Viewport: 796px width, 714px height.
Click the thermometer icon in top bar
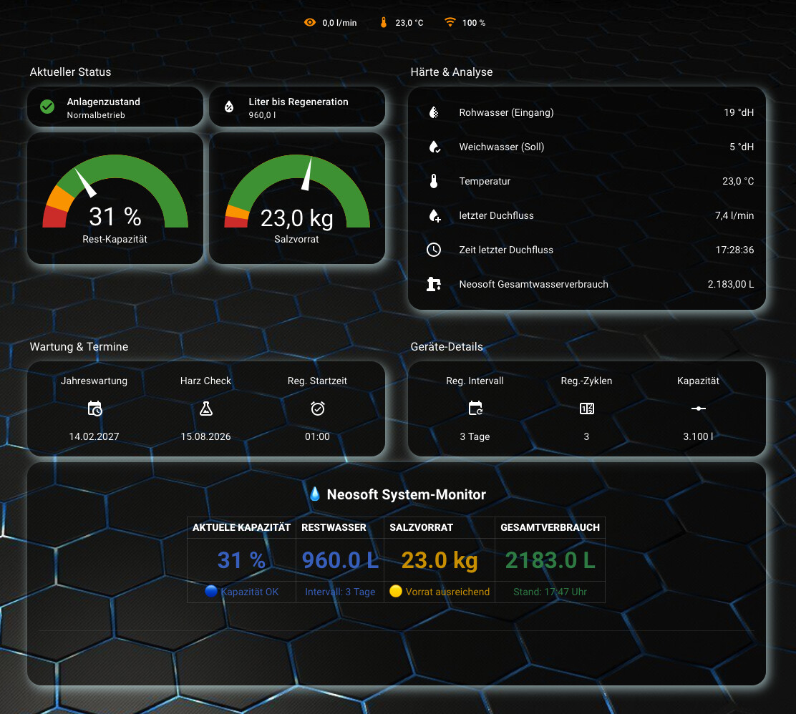tap(384, 23)
